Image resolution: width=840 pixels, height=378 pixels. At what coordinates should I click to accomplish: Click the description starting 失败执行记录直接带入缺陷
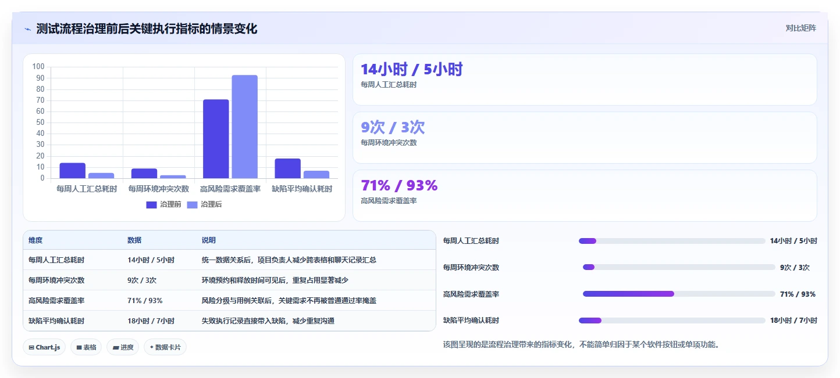click(268, 321)
